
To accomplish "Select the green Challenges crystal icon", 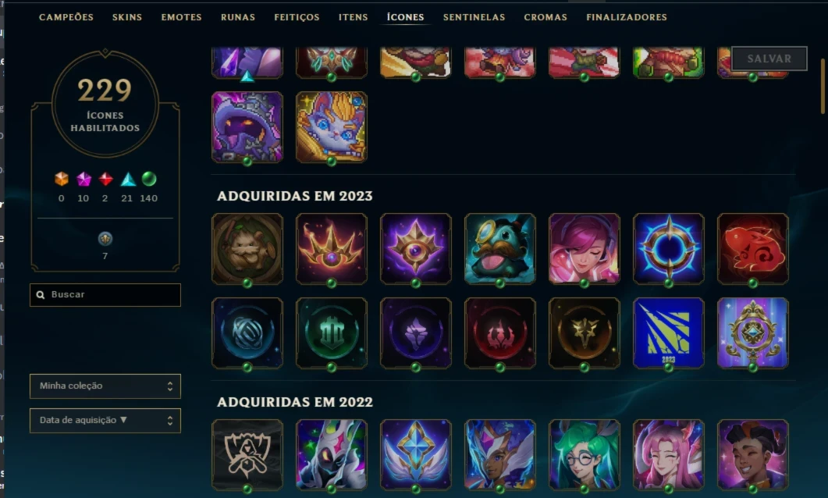I will click(x=332, y=333).
